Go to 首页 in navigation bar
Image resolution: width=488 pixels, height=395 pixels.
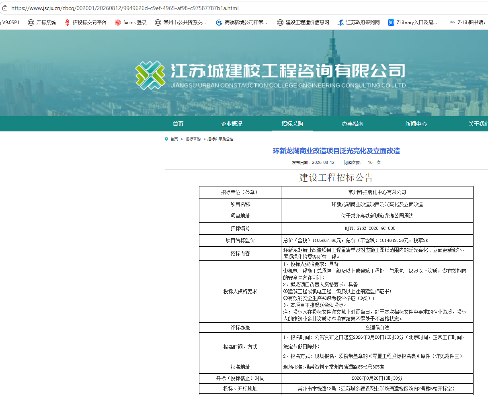[x=178, y=124]
